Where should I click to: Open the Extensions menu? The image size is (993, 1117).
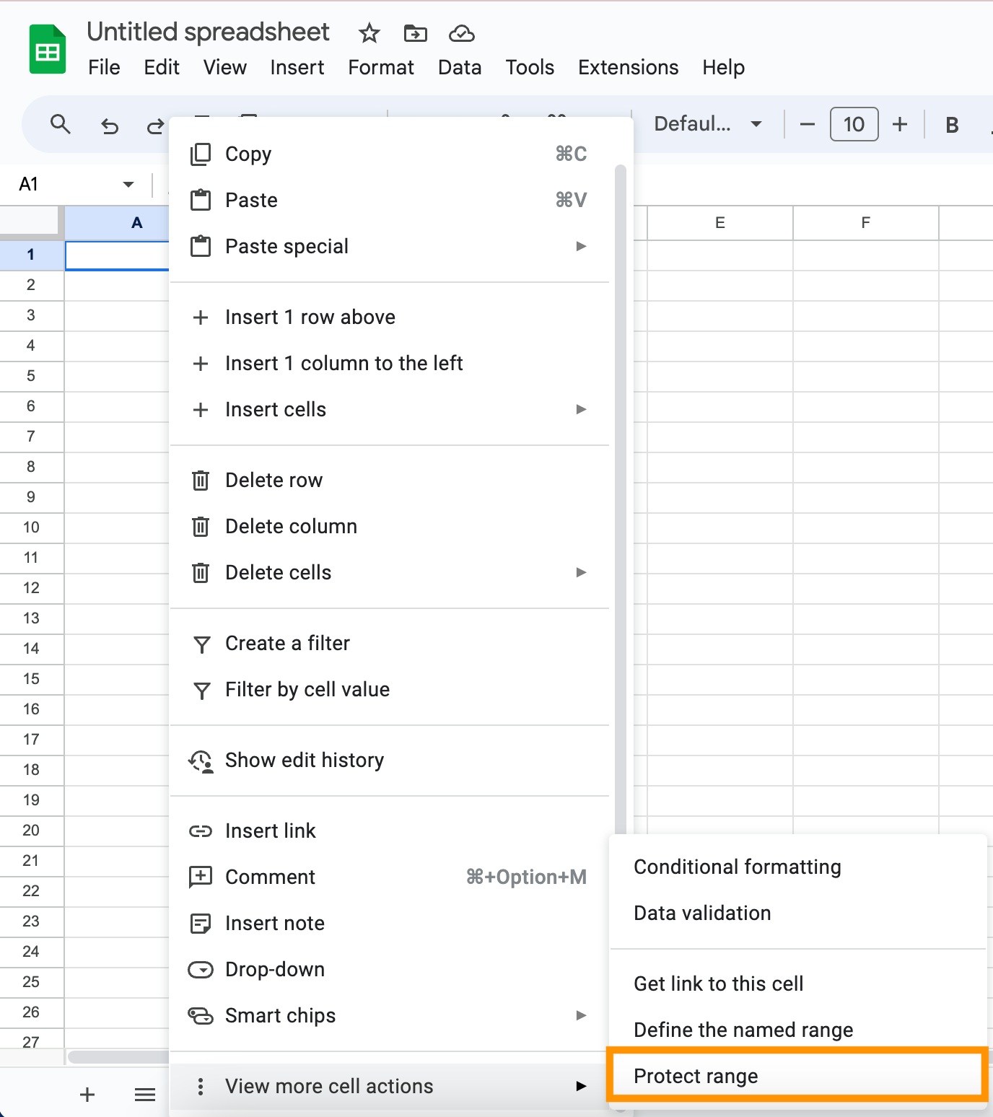(x=629, y=67)
